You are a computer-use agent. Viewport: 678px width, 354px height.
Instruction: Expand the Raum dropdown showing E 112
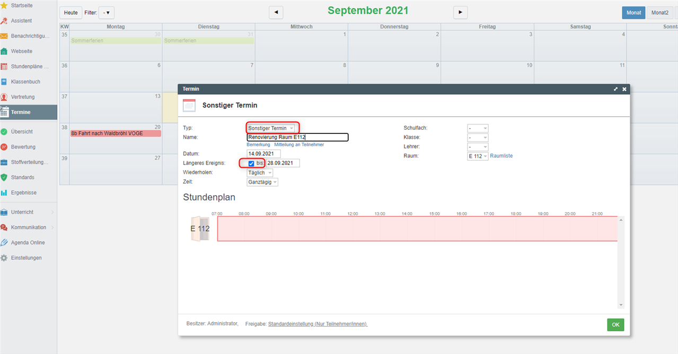click(x=478, y=156)
